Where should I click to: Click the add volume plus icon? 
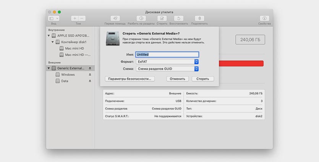point(75,18)
